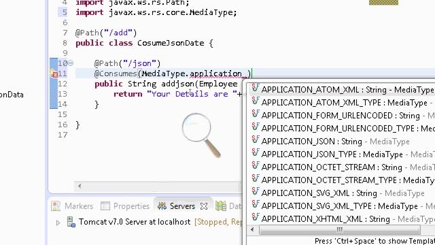Click "Your Details are" string literal

[192, 94]
